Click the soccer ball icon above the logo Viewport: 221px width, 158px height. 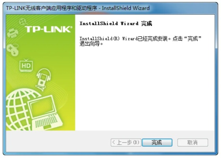pyautogui.click(x=23, y=22)
